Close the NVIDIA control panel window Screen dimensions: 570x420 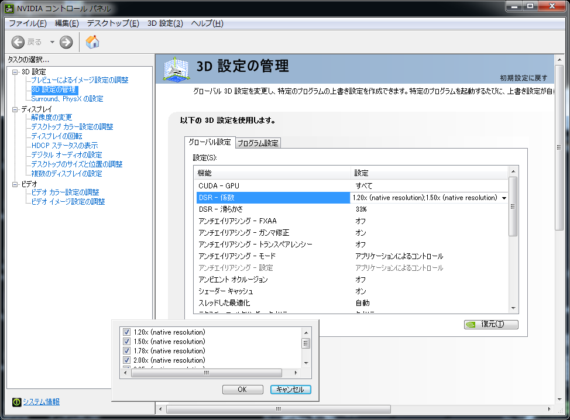click(552, 6)
